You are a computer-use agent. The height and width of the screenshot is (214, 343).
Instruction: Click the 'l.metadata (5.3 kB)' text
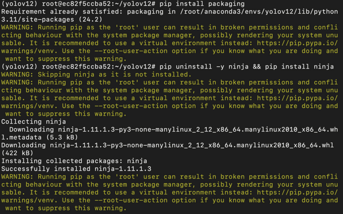point(40,137)
